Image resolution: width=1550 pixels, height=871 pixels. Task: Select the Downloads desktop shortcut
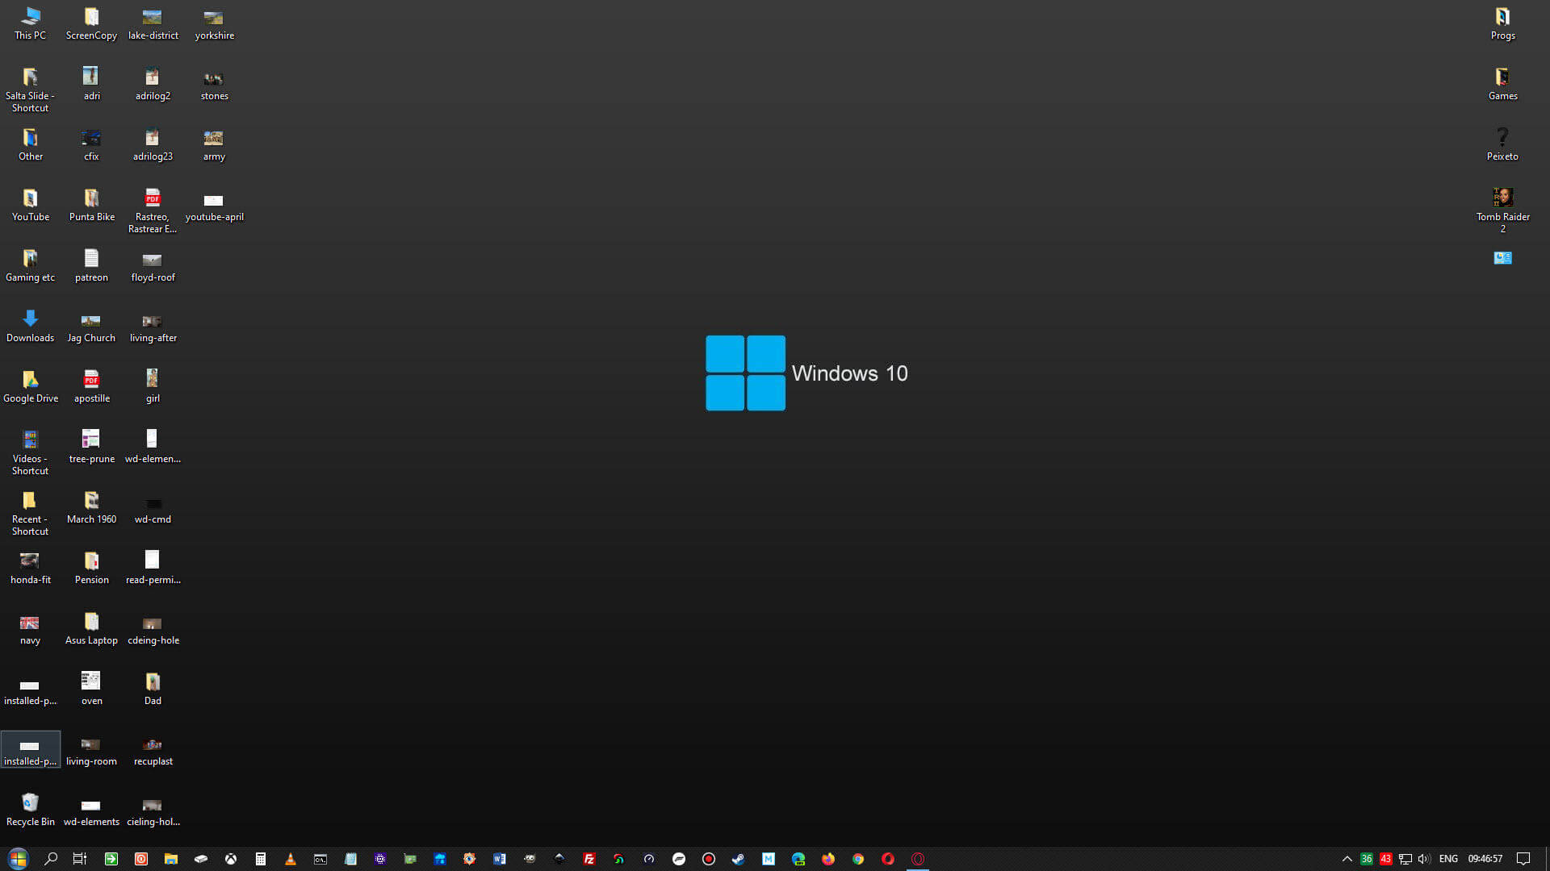(x=31, y=326)
